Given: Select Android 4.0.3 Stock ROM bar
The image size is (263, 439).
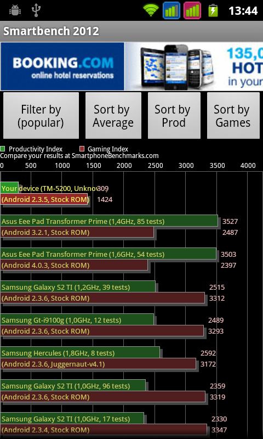Looking at the screenshot, I should pyautogui.click(x=74, y=264).
